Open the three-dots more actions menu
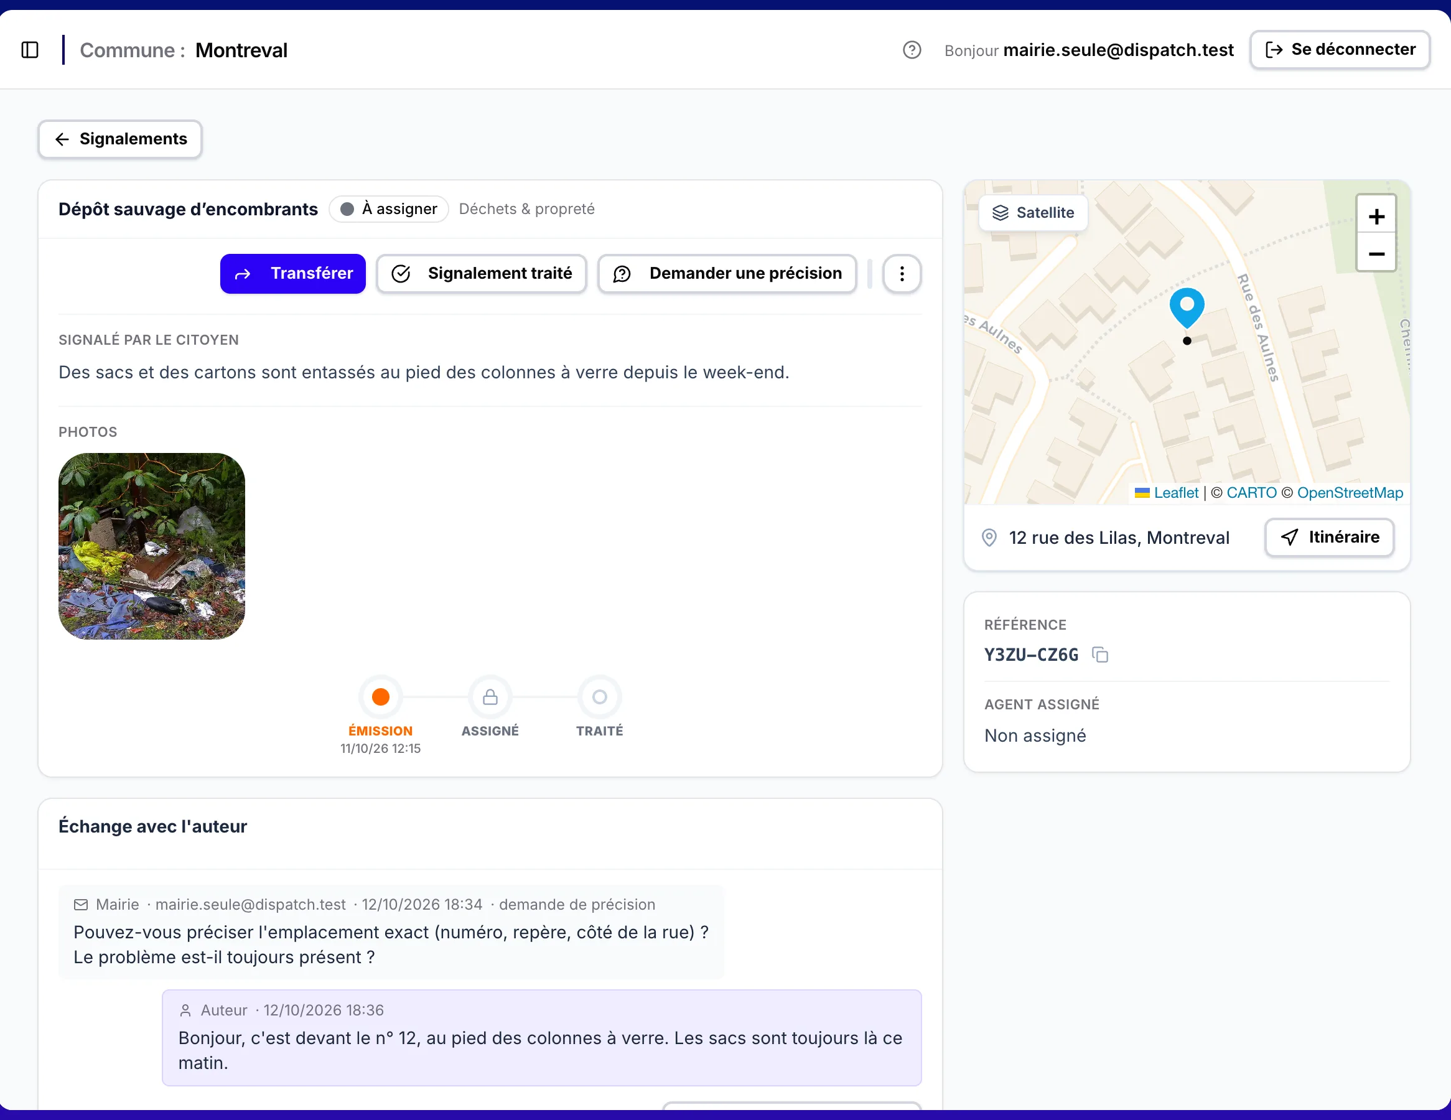Viewport: 1451px width, 1120px height. (902, 274)
